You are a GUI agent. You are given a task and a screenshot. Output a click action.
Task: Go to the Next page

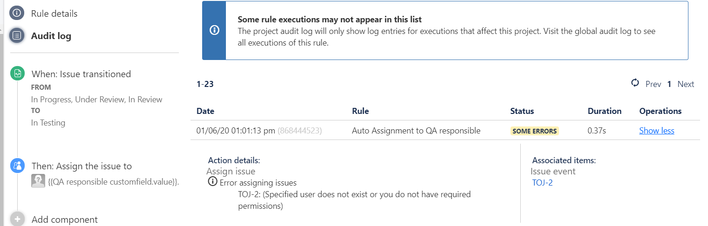coord(686,84)
